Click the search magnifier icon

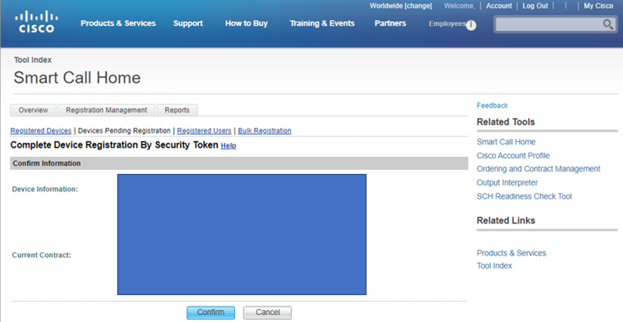click(608, 24)
